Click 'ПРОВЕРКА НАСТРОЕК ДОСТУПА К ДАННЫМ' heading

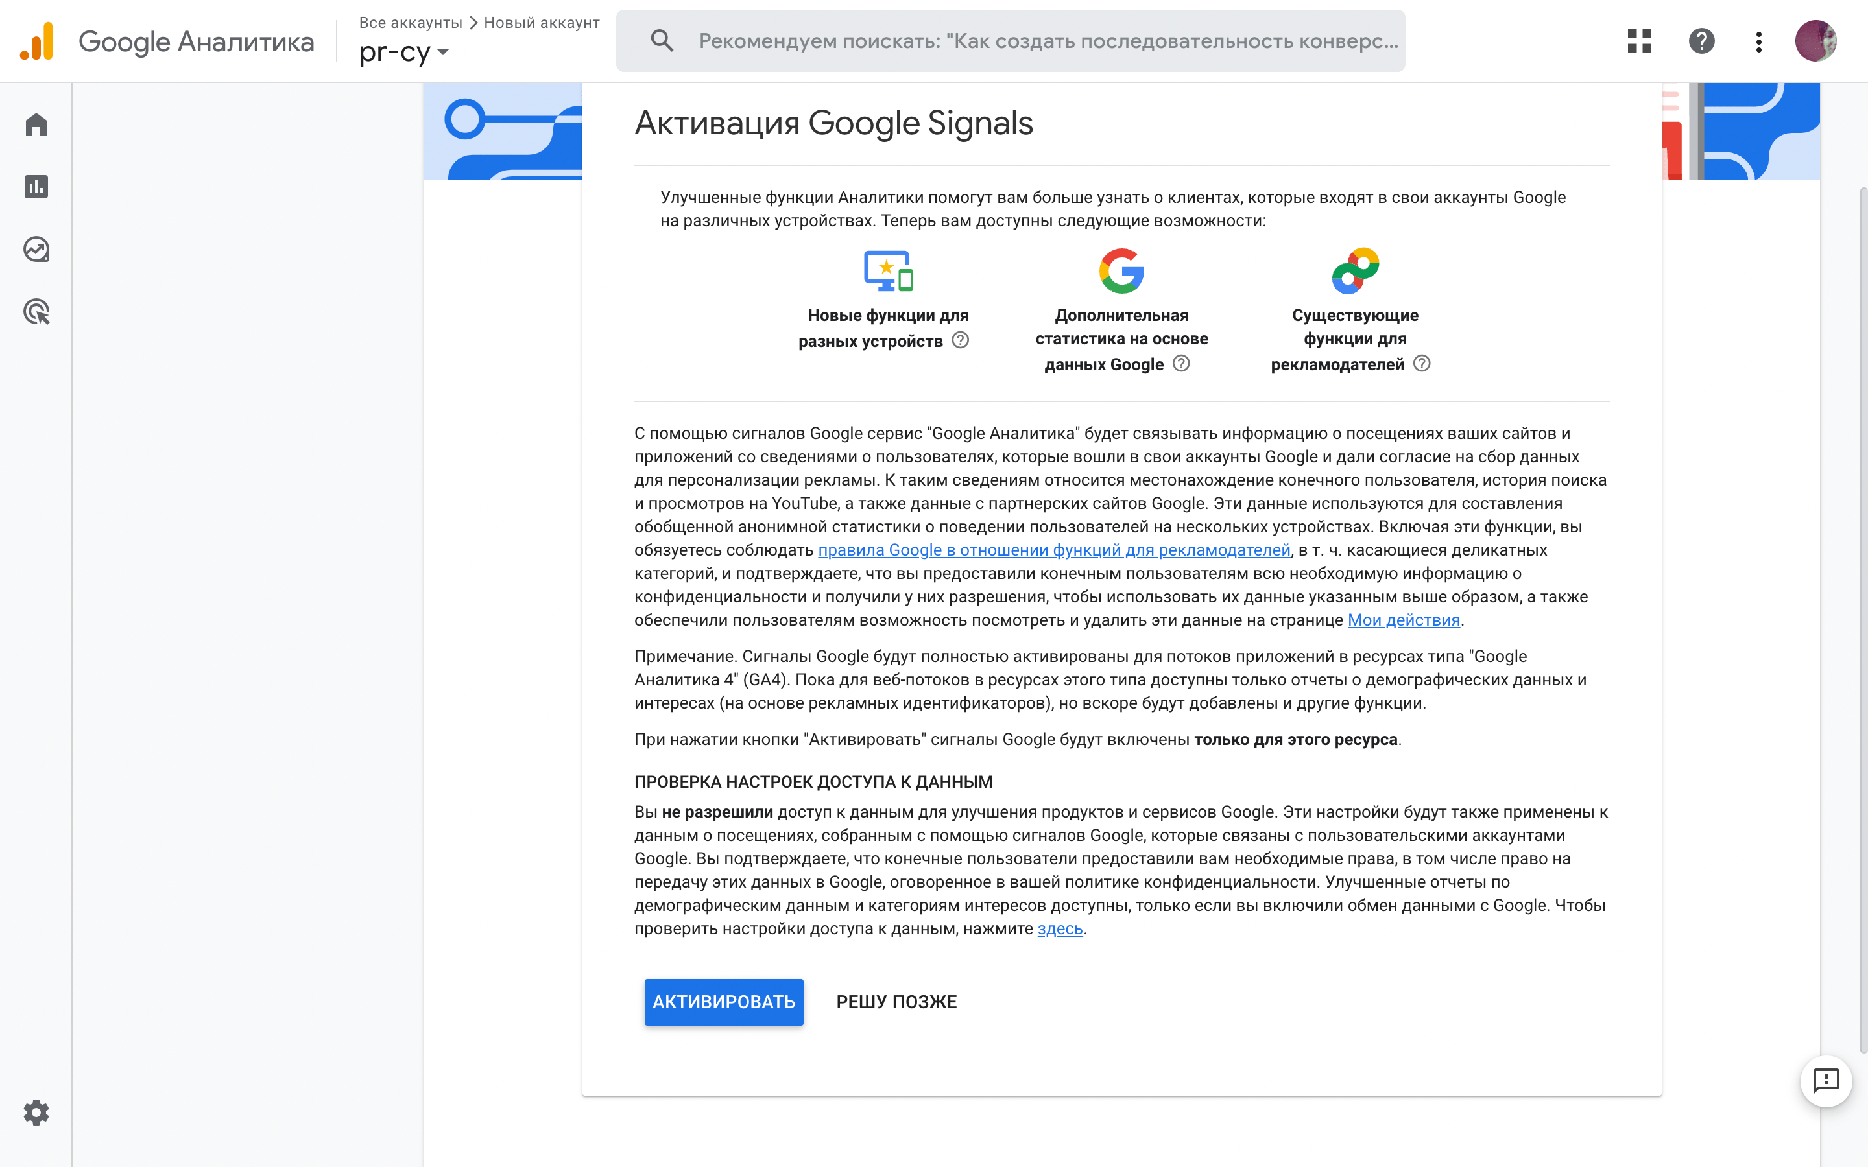click(813, 782)
